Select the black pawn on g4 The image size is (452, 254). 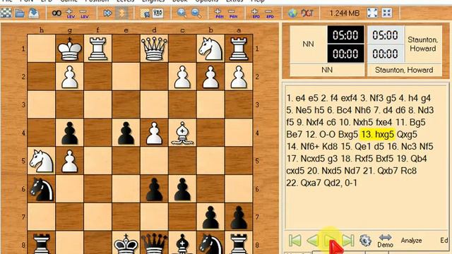click(70, 133)
